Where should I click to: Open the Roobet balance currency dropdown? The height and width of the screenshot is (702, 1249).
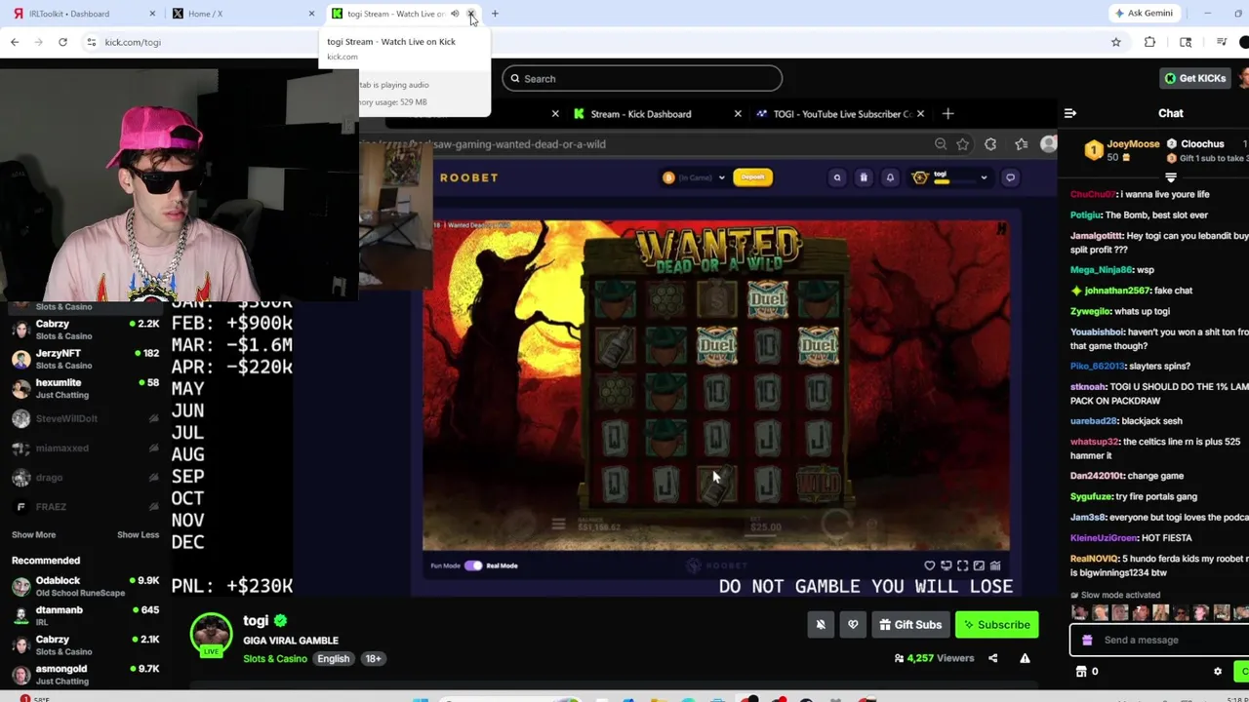[x=695, y=177]
